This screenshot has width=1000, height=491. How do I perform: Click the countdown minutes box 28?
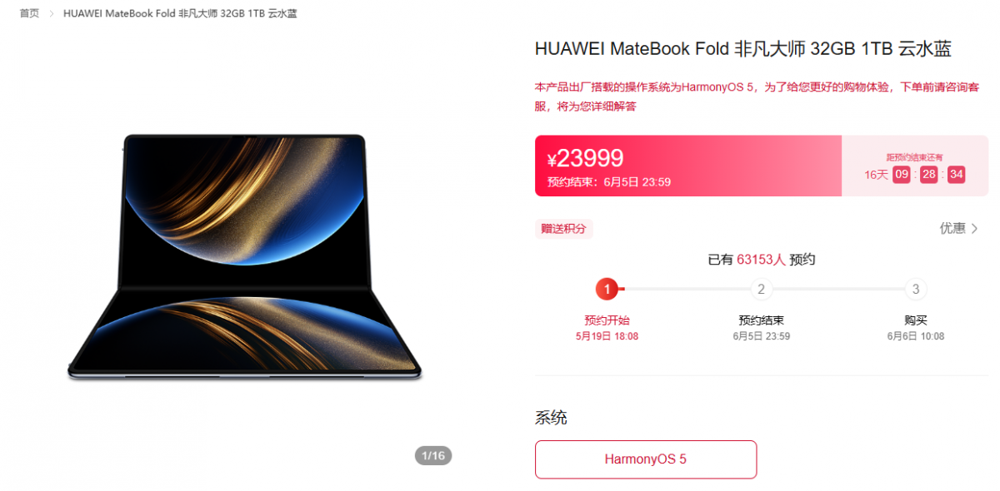click(x=928, y=175)
